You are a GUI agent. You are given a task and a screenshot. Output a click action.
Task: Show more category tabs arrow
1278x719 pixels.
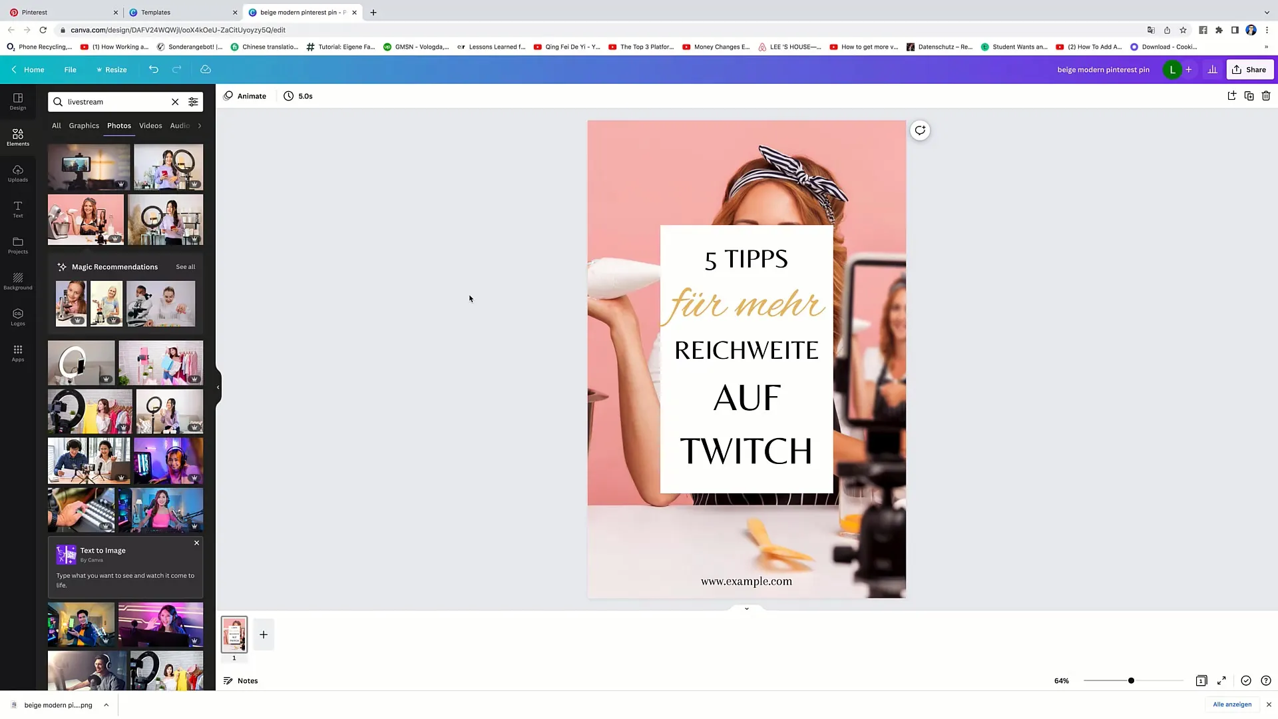tap(200, 126)
